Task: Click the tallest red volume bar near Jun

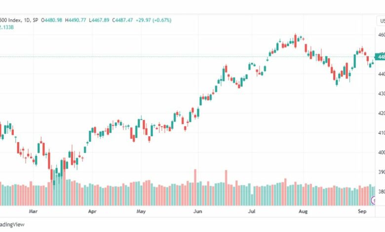Action: 195,187
